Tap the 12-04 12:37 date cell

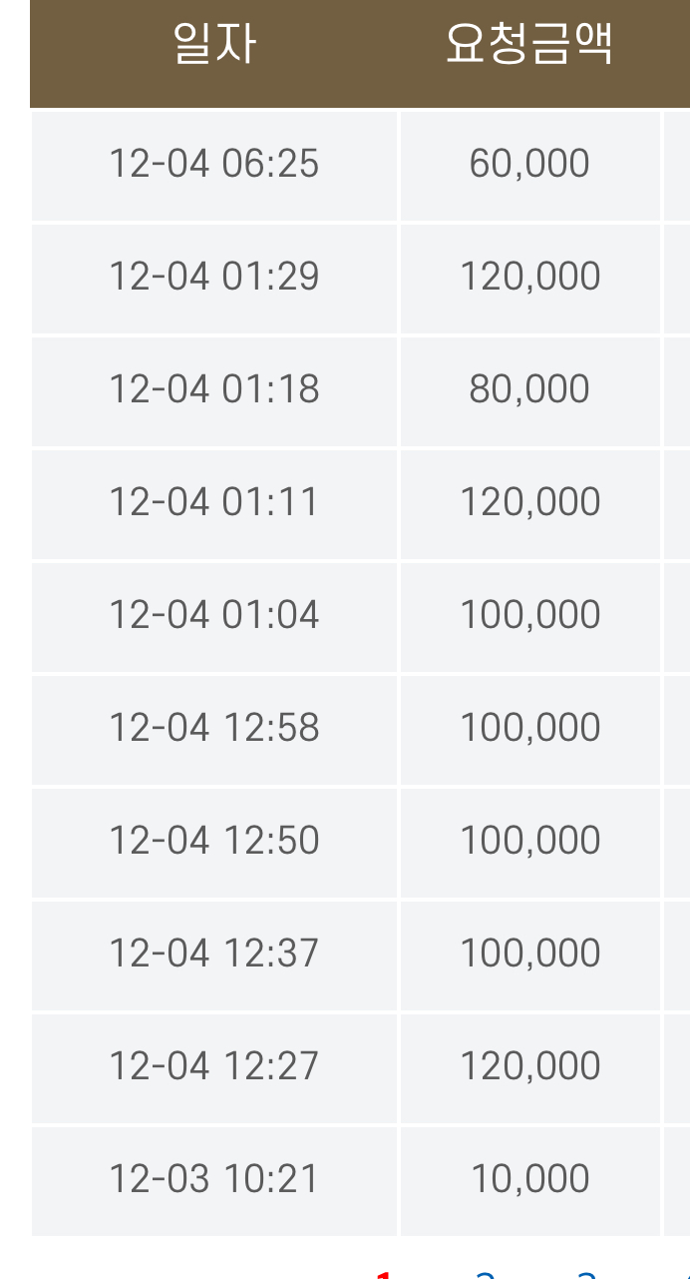214,954
